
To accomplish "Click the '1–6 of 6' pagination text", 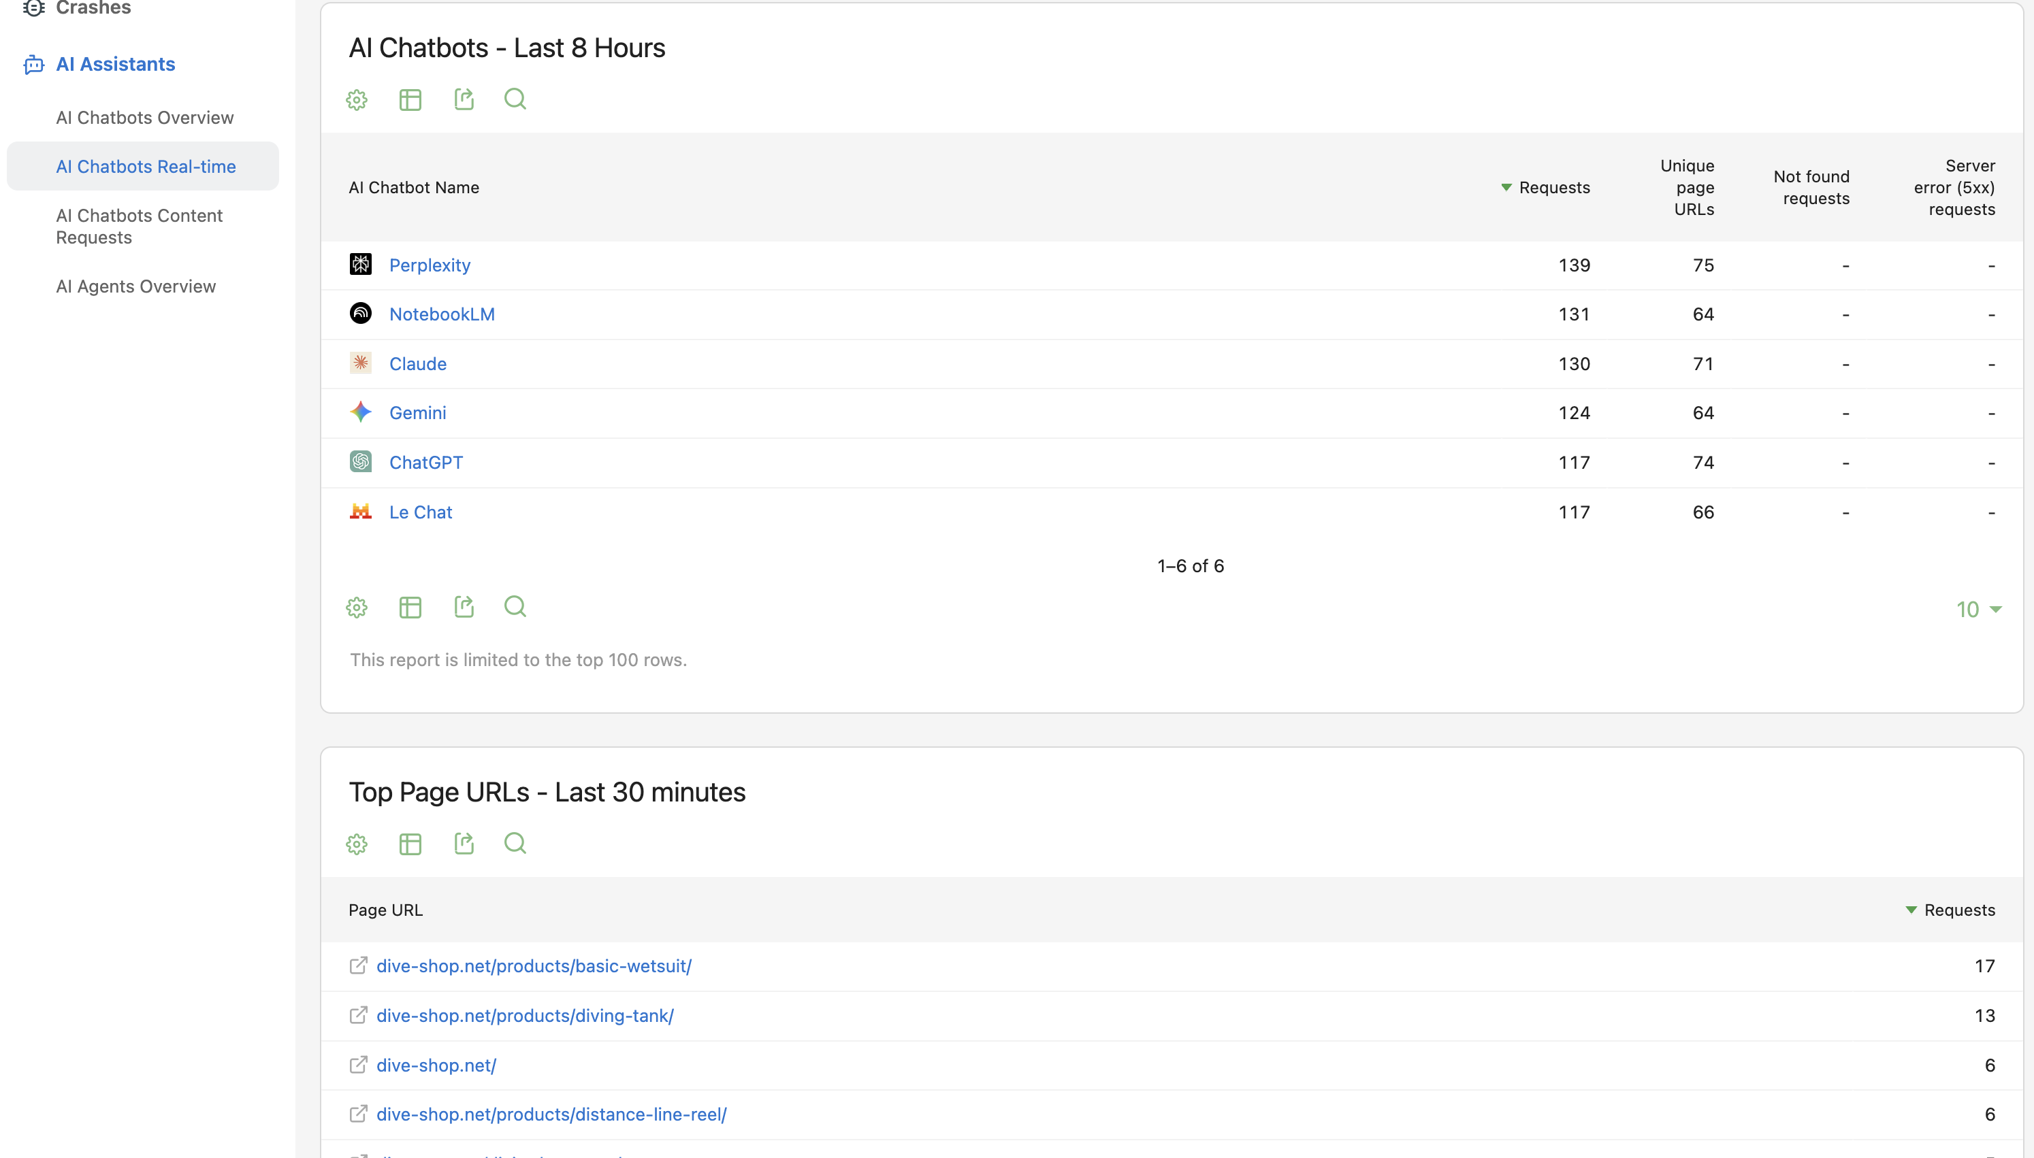I will tap(1191, 566).
